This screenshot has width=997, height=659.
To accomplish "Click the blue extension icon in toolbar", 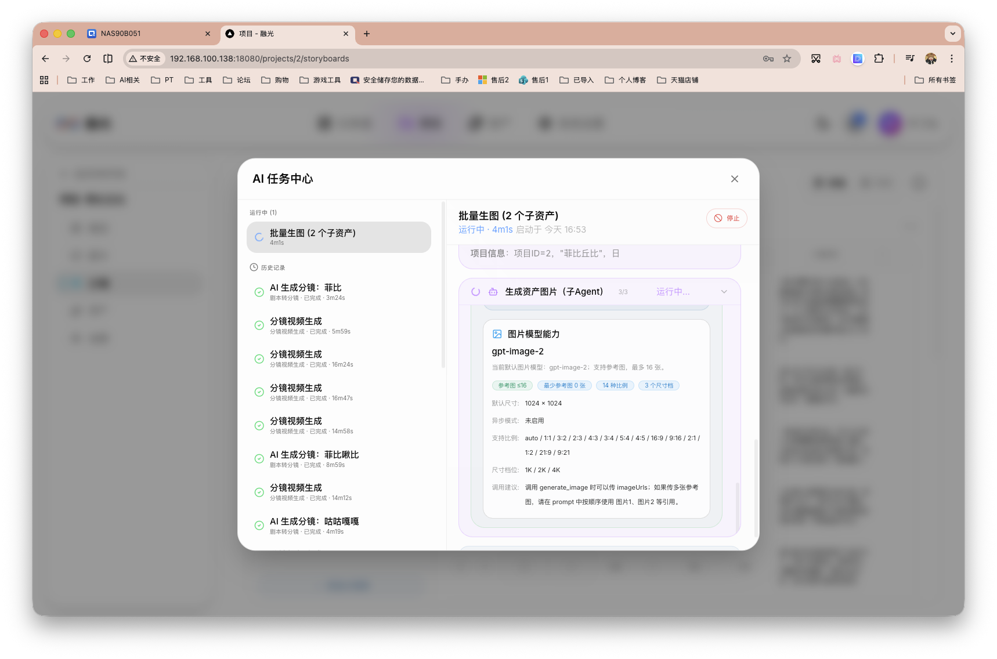I will click(858, 59).
